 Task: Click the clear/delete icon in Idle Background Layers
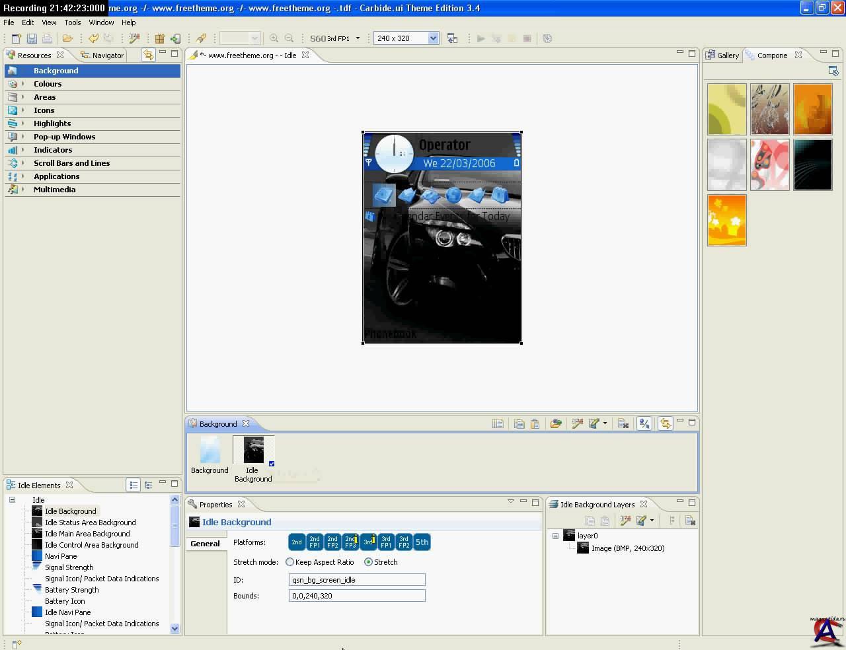click(690, 521)
